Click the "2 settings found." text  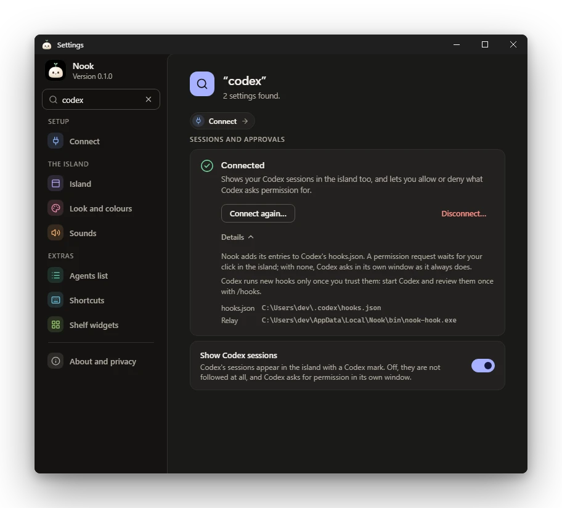251,96
